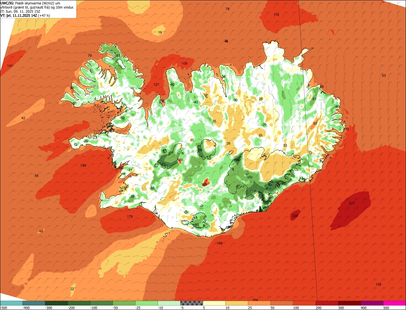
Task: Click the legend swatch for -500 to -400
Action: [11, 303]
